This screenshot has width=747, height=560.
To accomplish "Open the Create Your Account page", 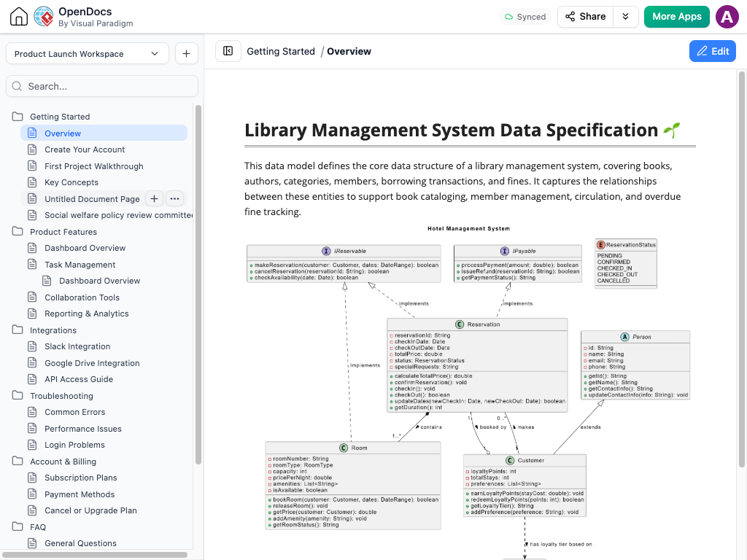I will [x=85, y=149].
